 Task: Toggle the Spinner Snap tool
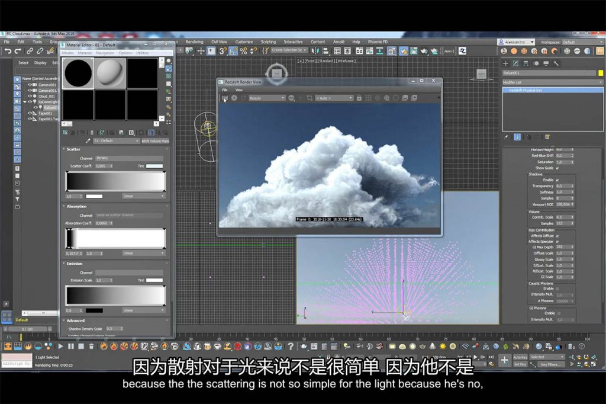coord(253,51)
